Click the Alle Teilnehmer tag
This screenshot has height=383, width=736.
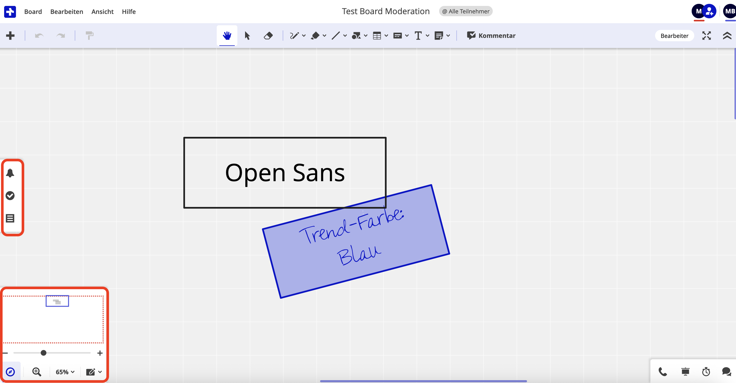tap(465, 11)
